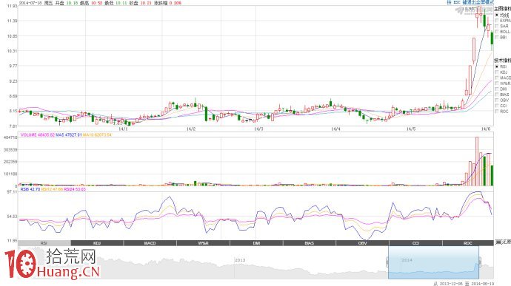The image size is (511, 286).
Task: Click the VOLUME legend text above volume chart
Action: click(x=37, y=135)
